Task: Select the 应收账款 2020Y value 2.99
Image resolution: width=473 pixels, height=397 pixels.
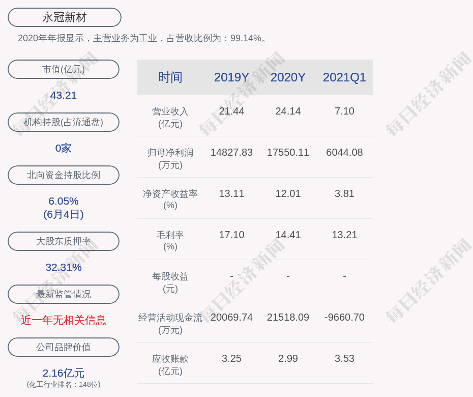Action: pyautogui.click(x=288, y=358)
